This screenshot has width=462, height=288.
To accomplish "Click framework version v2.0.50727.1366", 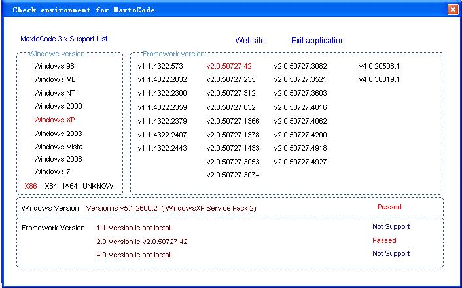I will point(233,121).
